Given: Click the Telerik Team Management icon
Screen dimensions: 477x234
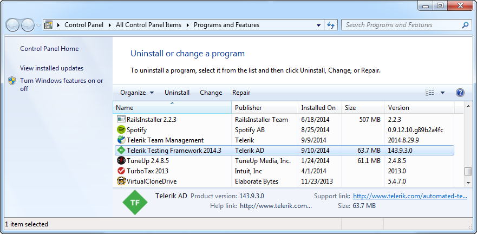Looking at the screenshot, I should pyautogui.click(x=121, y=140).
